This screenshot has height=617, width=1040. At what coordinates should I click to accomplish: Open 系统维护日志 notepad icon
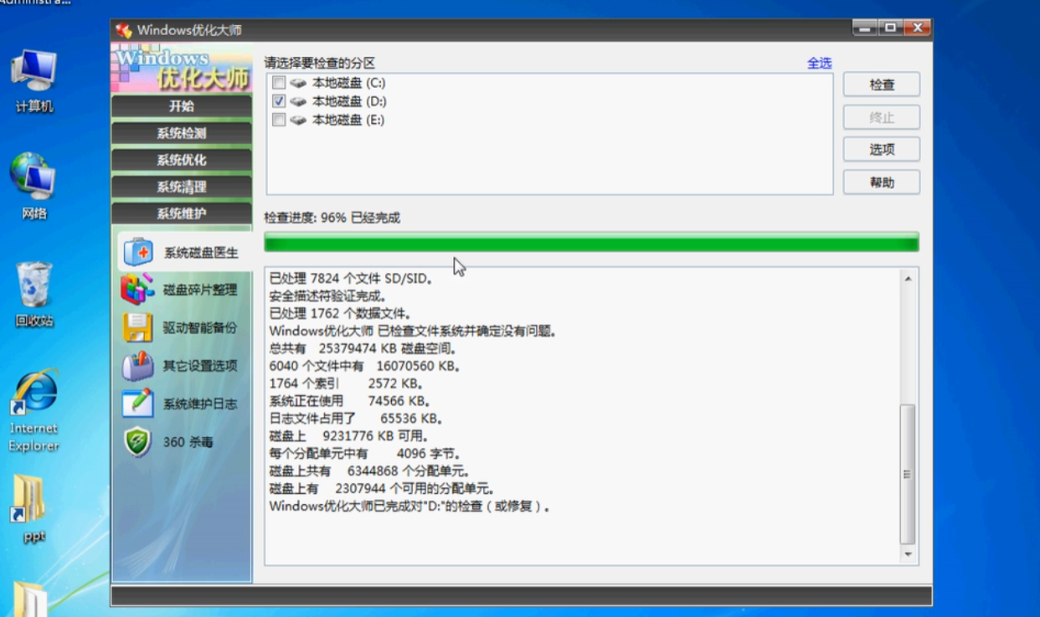point(137,403)
